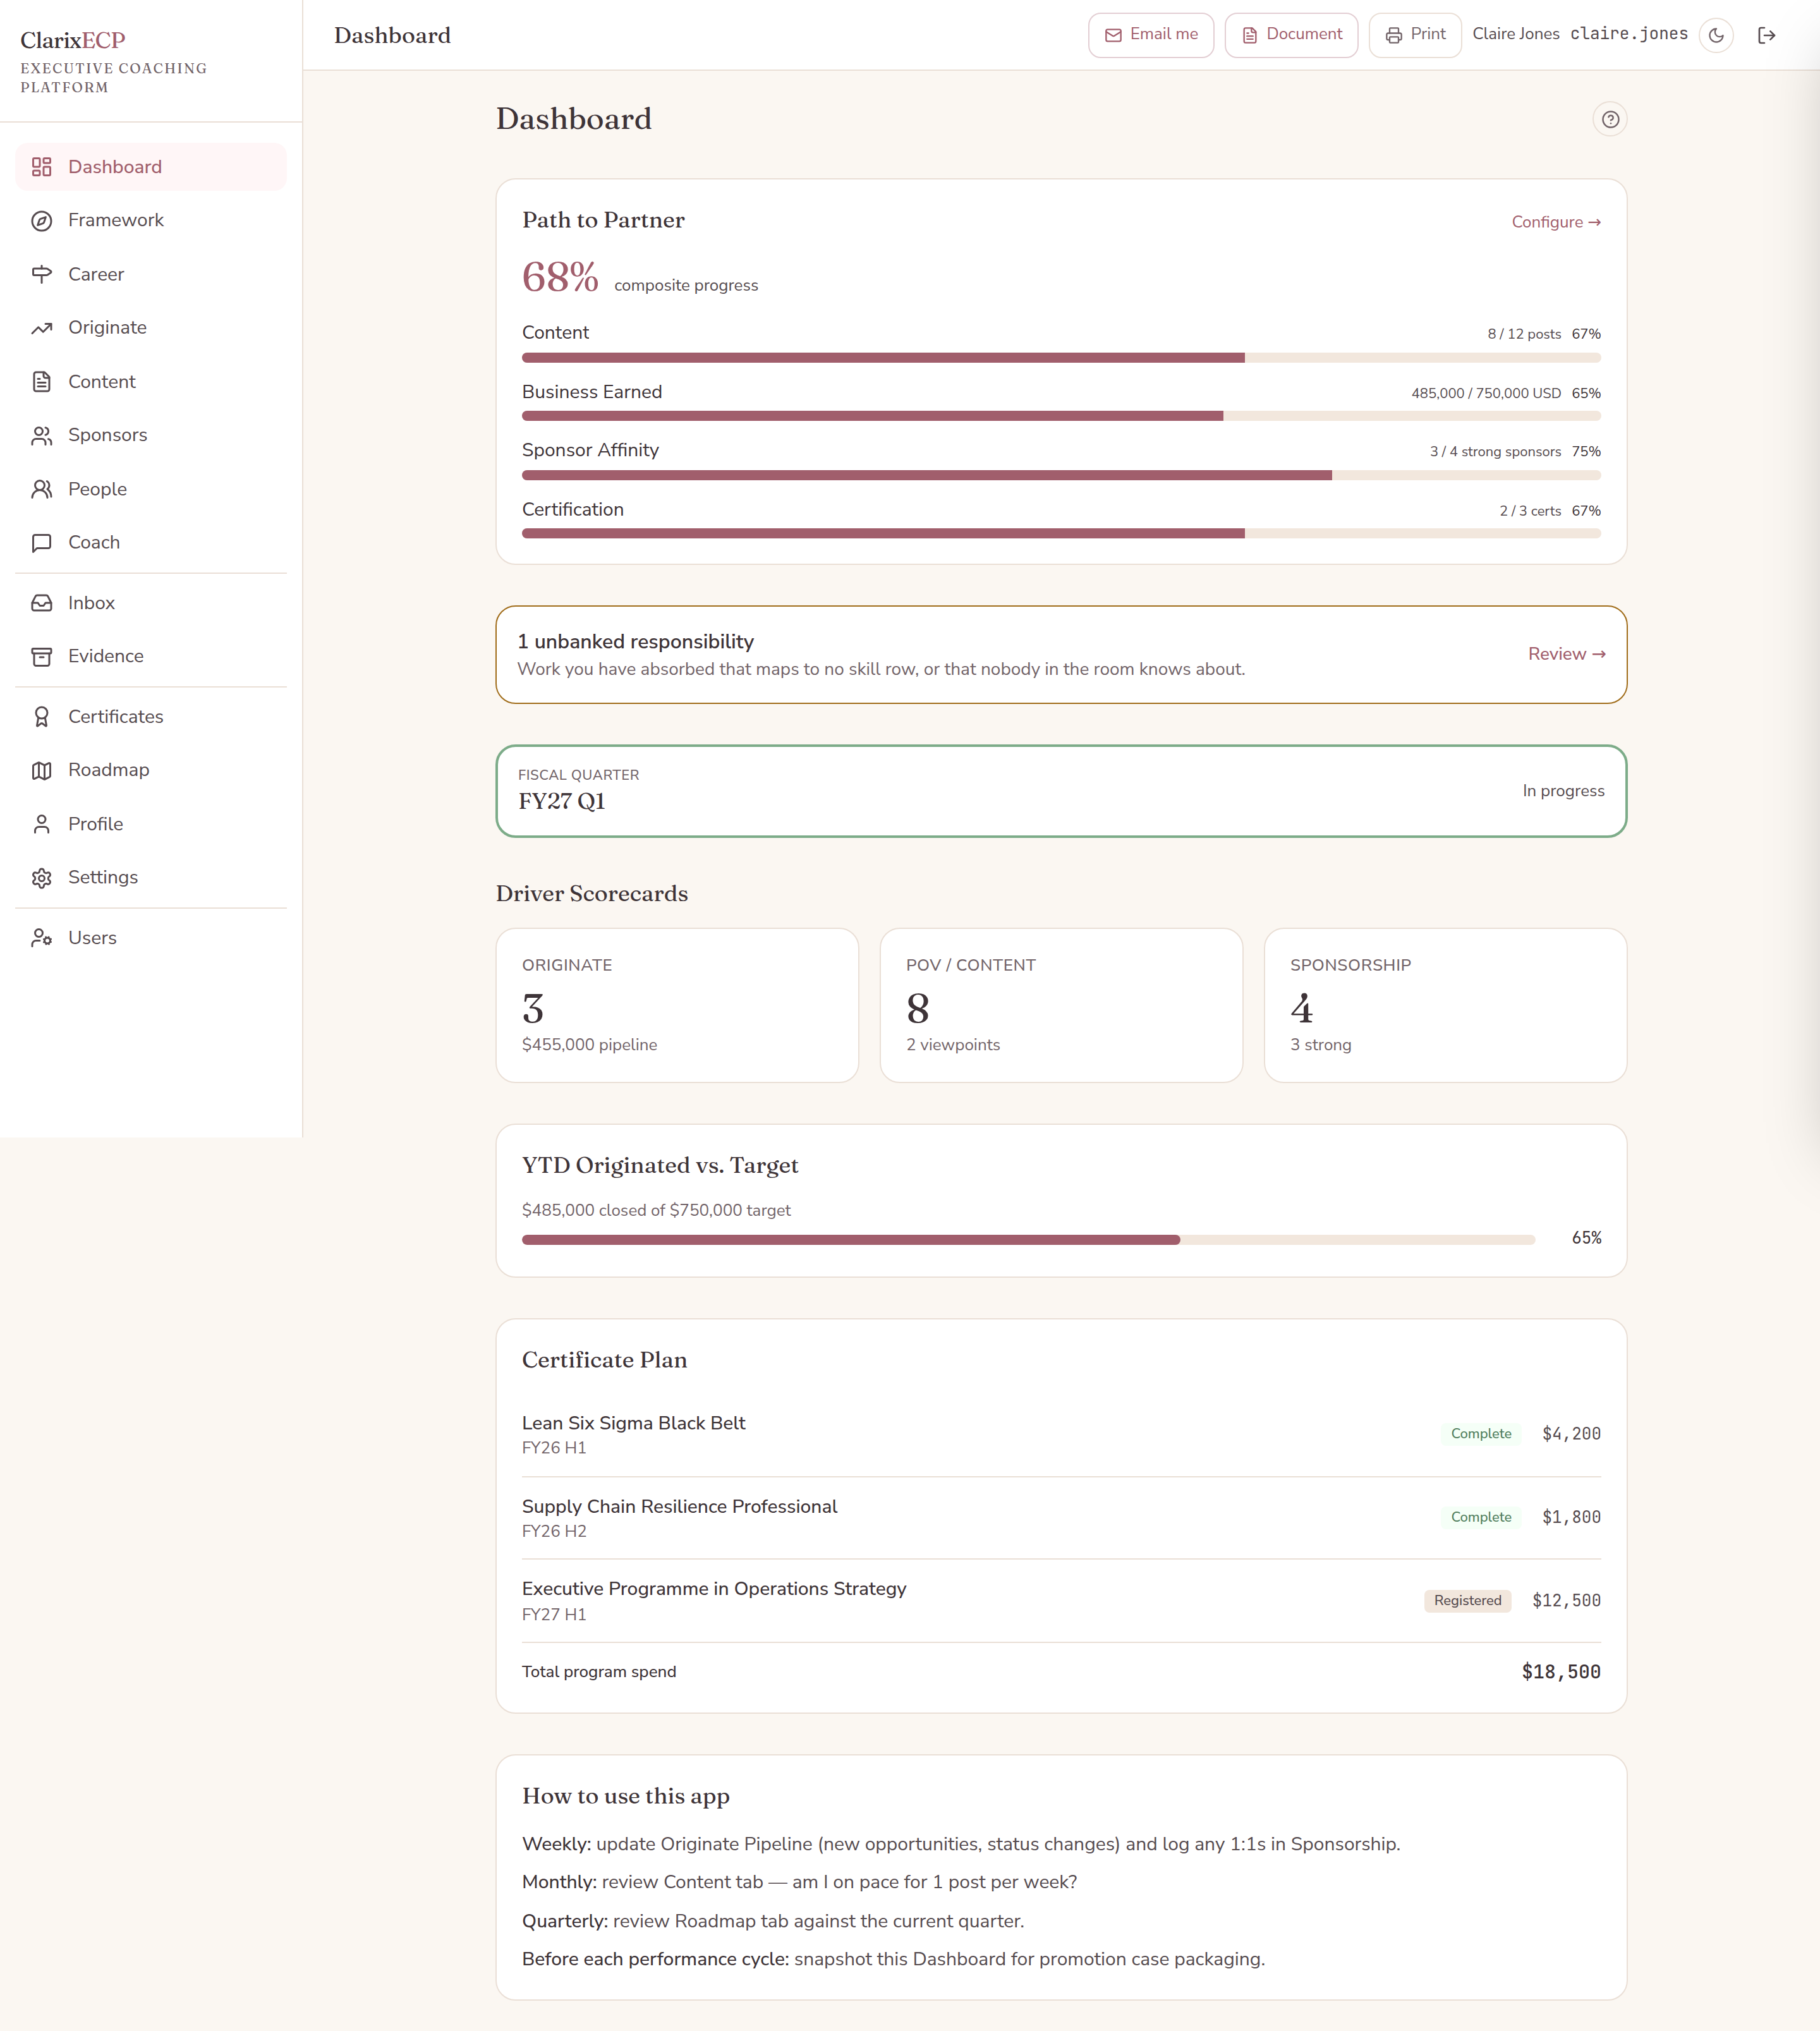Click the Print button
The image size is (1820, 2031).
coord(1414,35)
